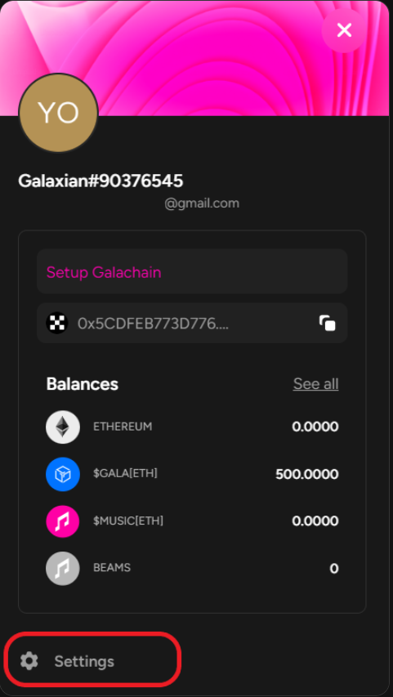Open Setup Galachain
Screen dimensions: 393x697
tap(192, 271)
